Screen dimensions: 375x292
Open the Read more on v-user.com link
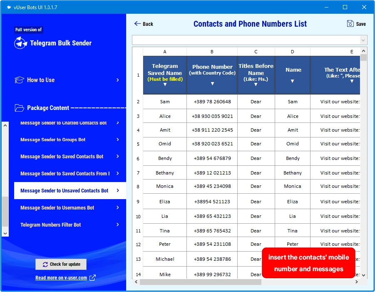tap(61, 278)
